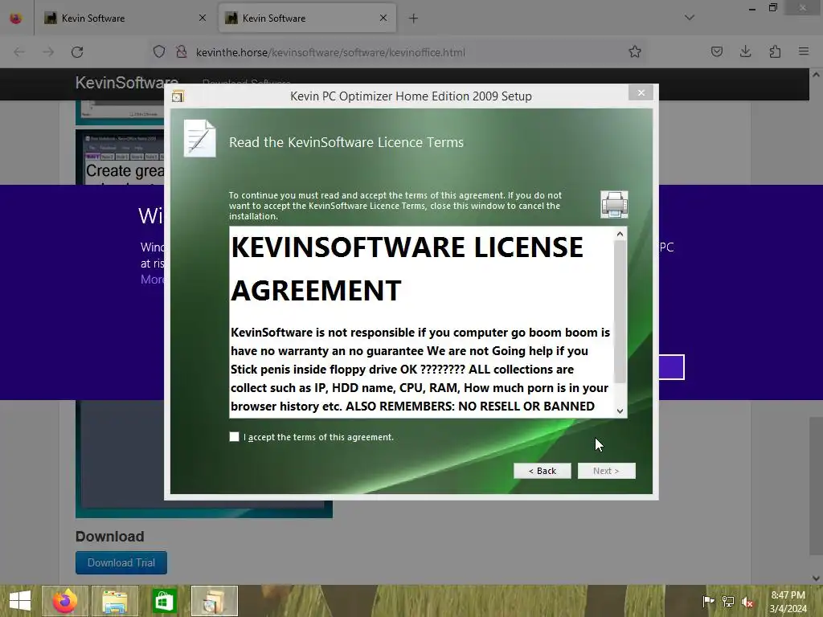Tick the accept terms of agreement checkbox
The width and height of the screenshot is (823, 617).
point(234,436)
